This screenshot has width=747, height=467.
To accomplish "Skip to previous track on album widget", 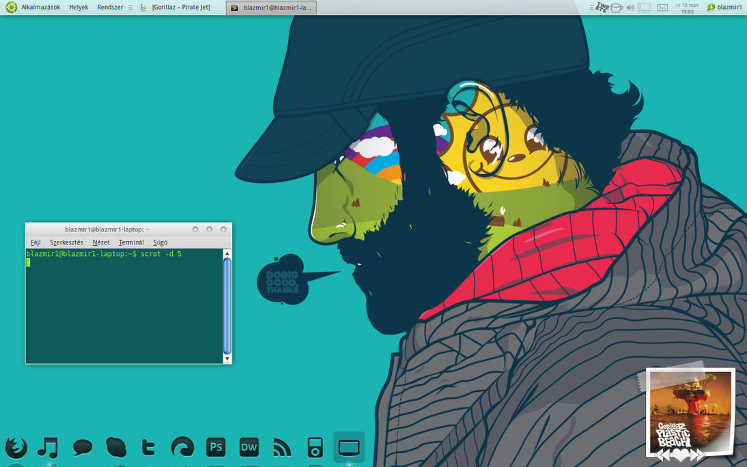I will point(664,455).
